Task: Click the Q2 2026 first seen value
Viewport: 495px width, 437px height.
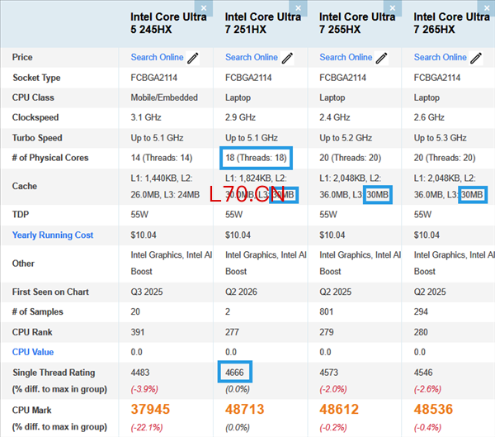Action: 241,292
